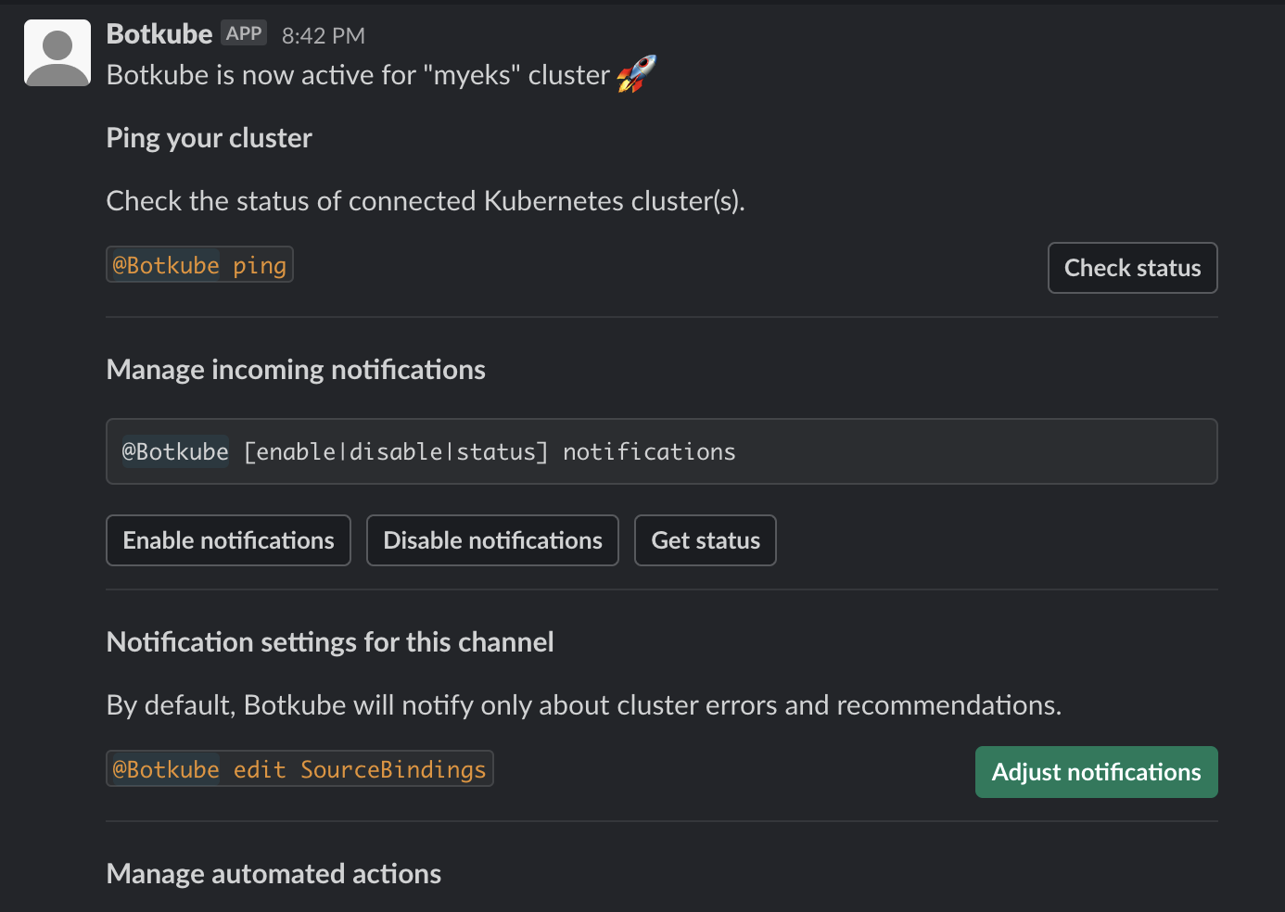Click the '[enable|disable|status] notifications' code text
This screenshot has height=912, width=1285.
490,452
